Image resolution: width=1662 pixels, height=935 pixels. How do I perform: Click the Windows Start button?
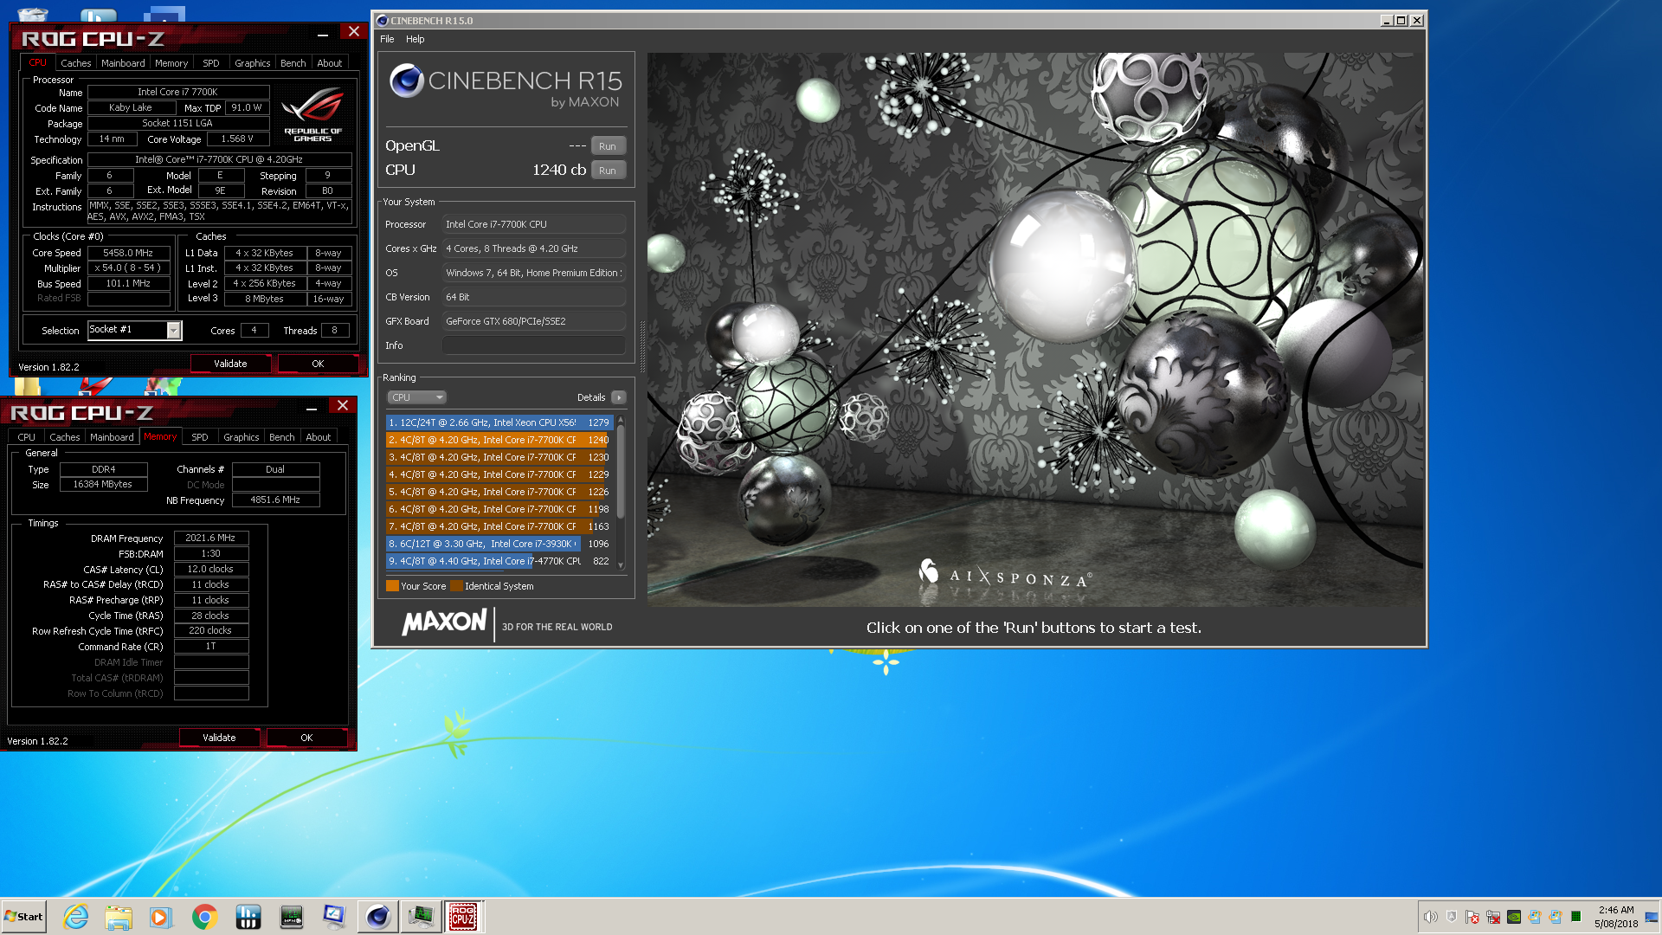coord(23,917)
